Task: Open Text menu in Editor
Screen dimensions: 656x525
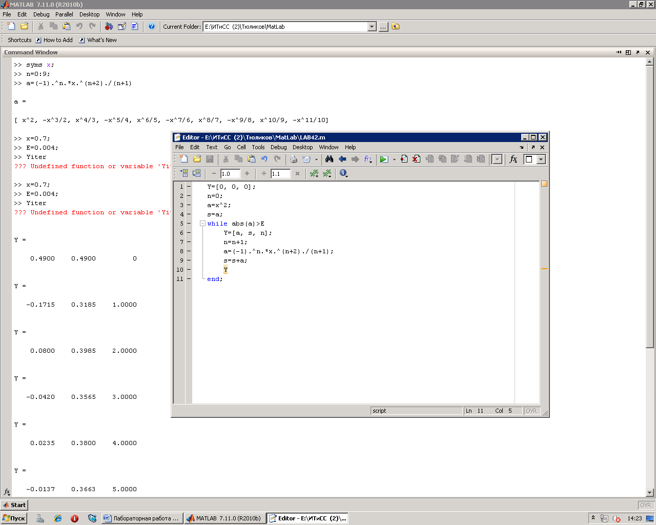Action: pyautogui.click(x=212, y=147)
